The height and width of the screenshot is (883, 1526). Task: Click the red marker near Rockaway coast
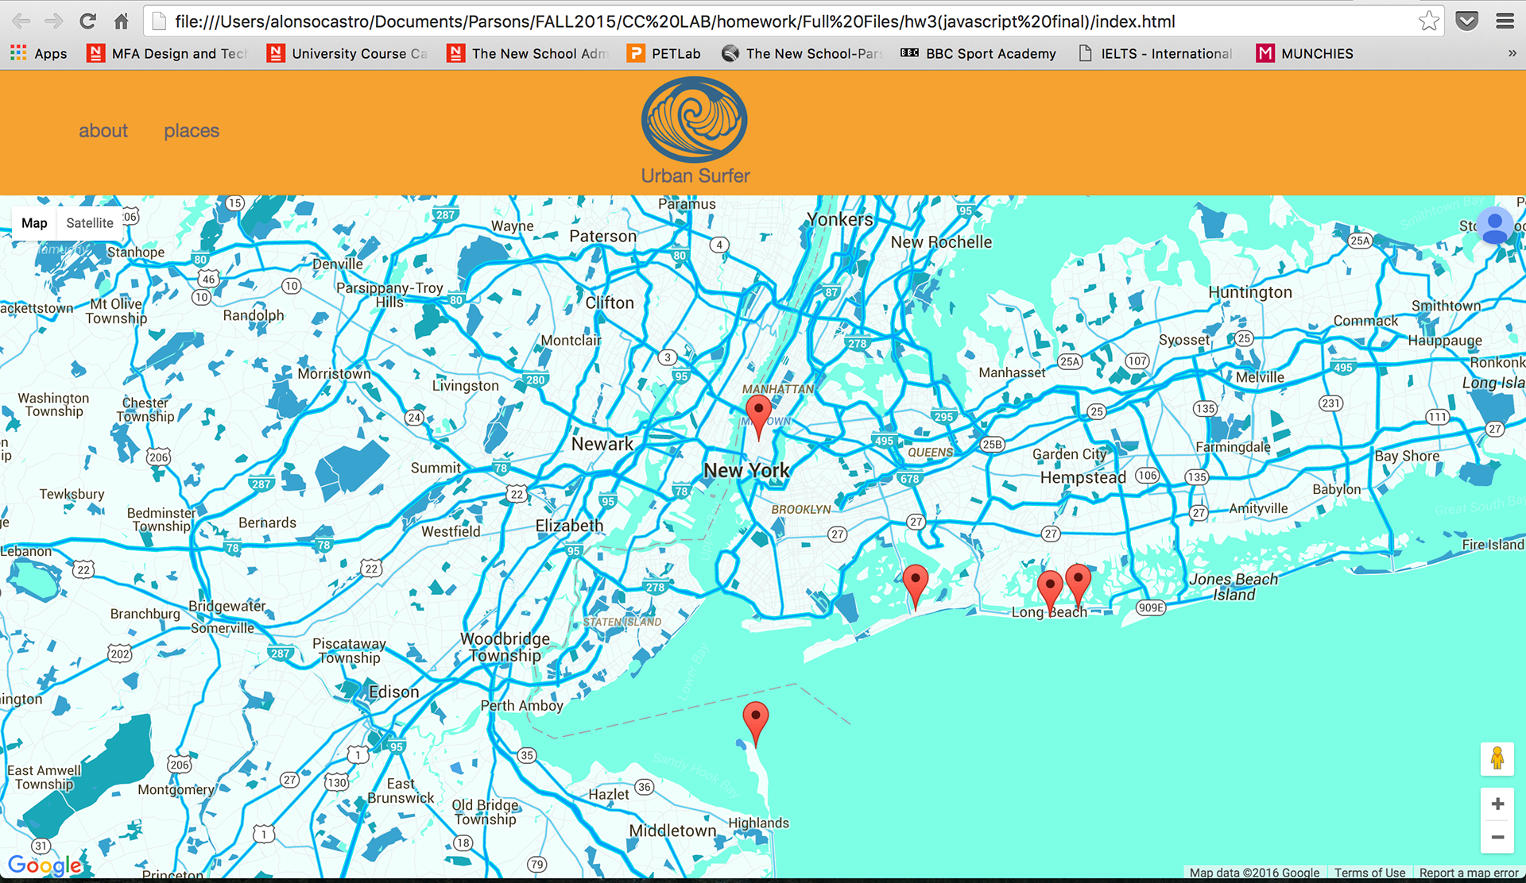click(x=916, y=586)
